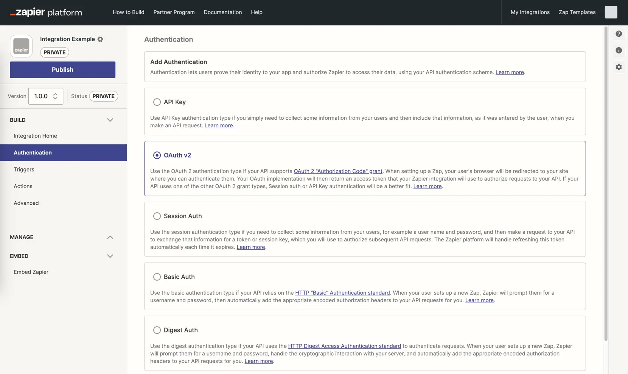Open the info icon in right rail
The image size is (628, 374).
[x=619, y=50]
